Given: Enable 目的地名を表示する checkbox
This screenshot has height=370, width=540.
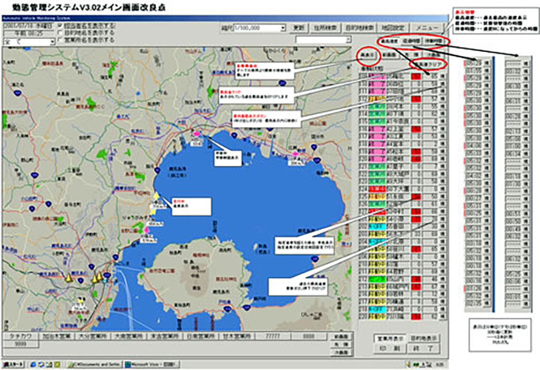Looking at the screenshot, I should tap(60, 33).
